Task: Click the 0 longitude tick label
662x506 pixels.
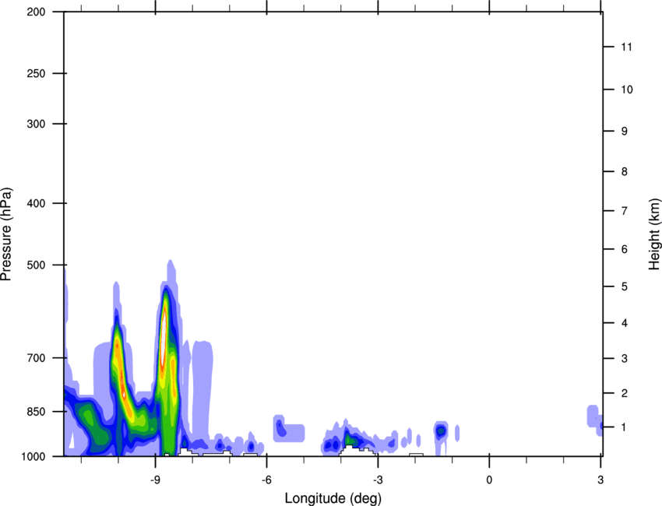Action: click(x=489, y=480)
